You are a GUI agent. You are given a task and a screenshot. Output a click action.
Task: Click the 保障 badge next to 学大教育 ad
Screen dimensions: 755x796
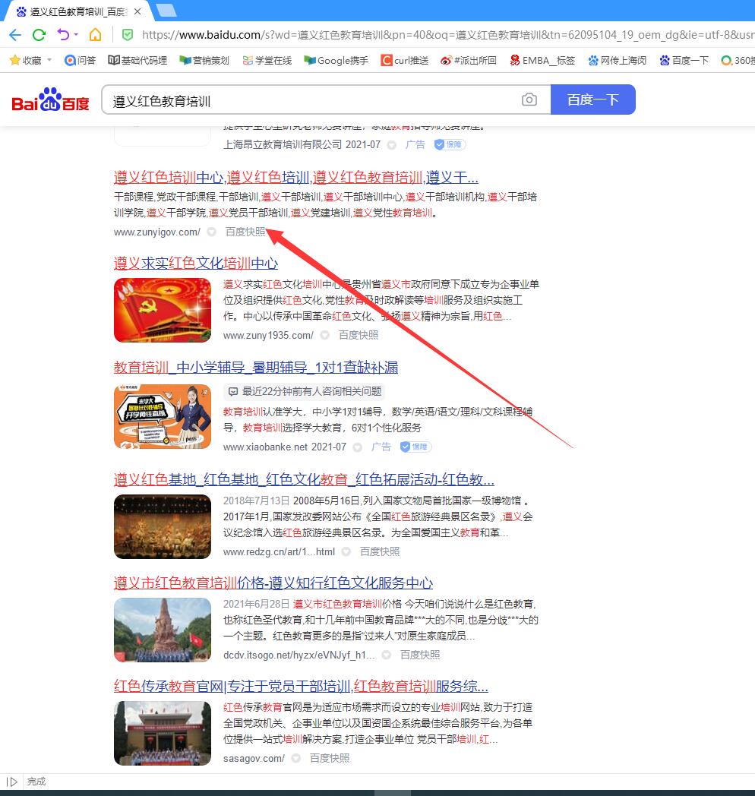click(x=415, y=447)
